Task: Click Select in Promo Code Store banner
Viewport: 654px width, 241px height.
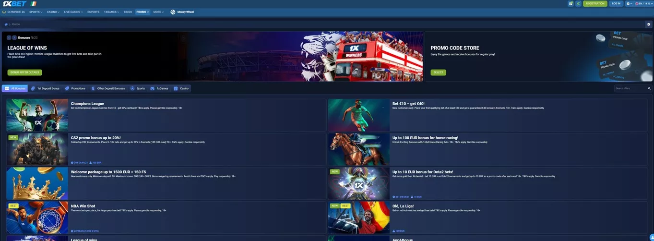Action: [x=438, y=72]
